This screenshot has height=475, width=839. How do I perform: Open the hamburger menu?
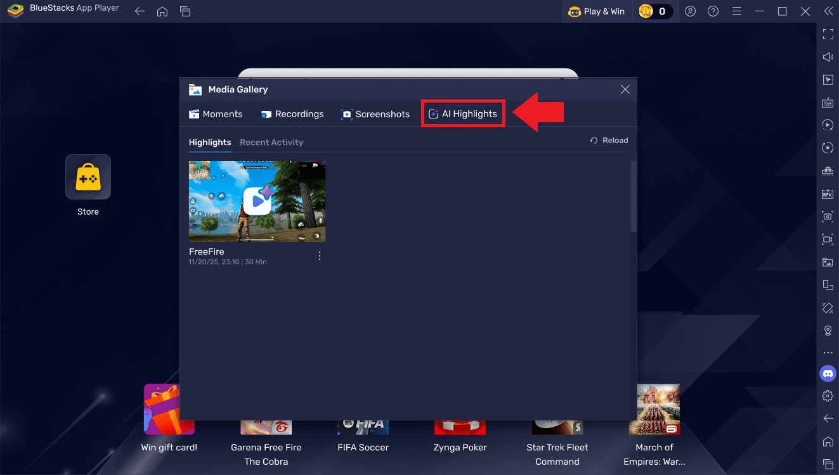(x=736, y=11)
